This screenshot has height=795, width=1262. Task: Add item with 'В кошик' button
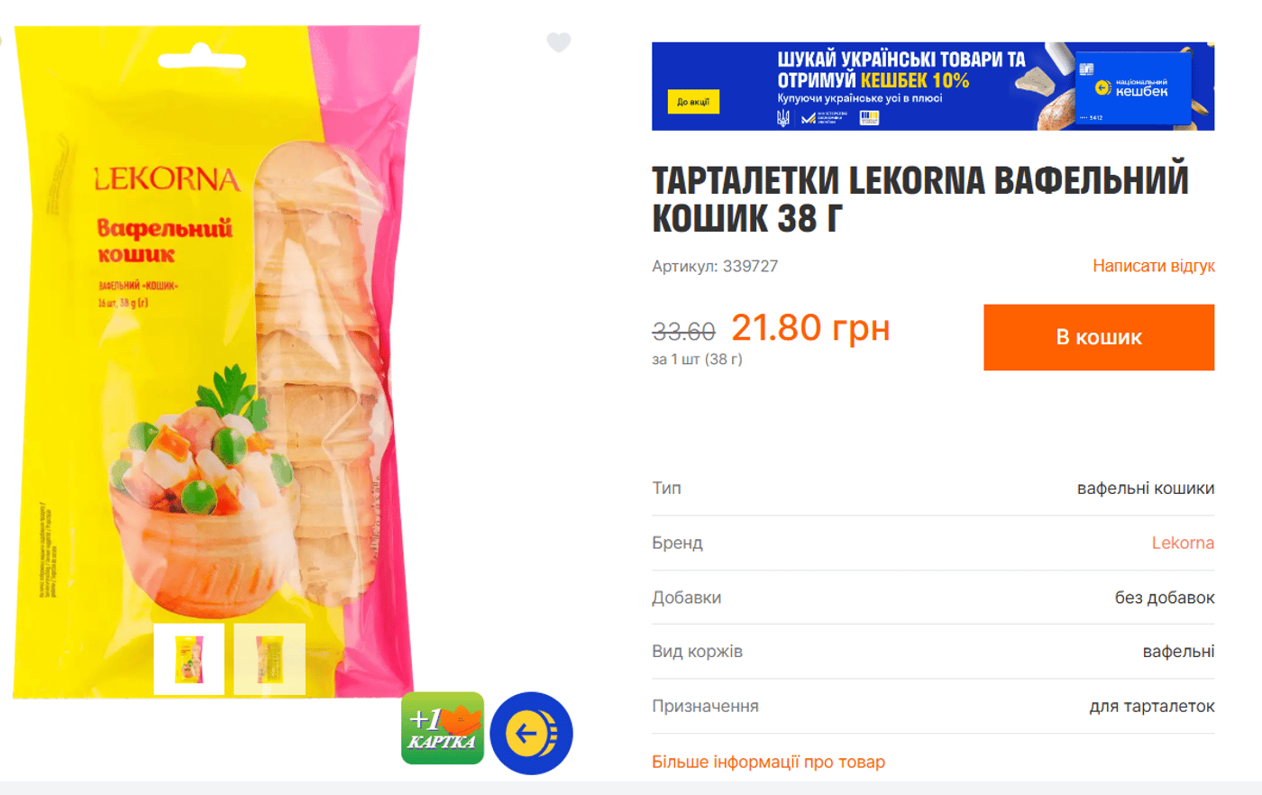pos(1099,337)
